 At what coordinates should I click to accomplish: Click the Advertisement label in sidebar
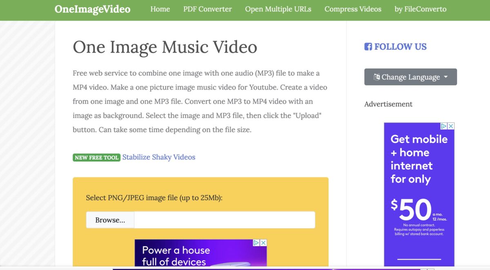coord(388,104)
